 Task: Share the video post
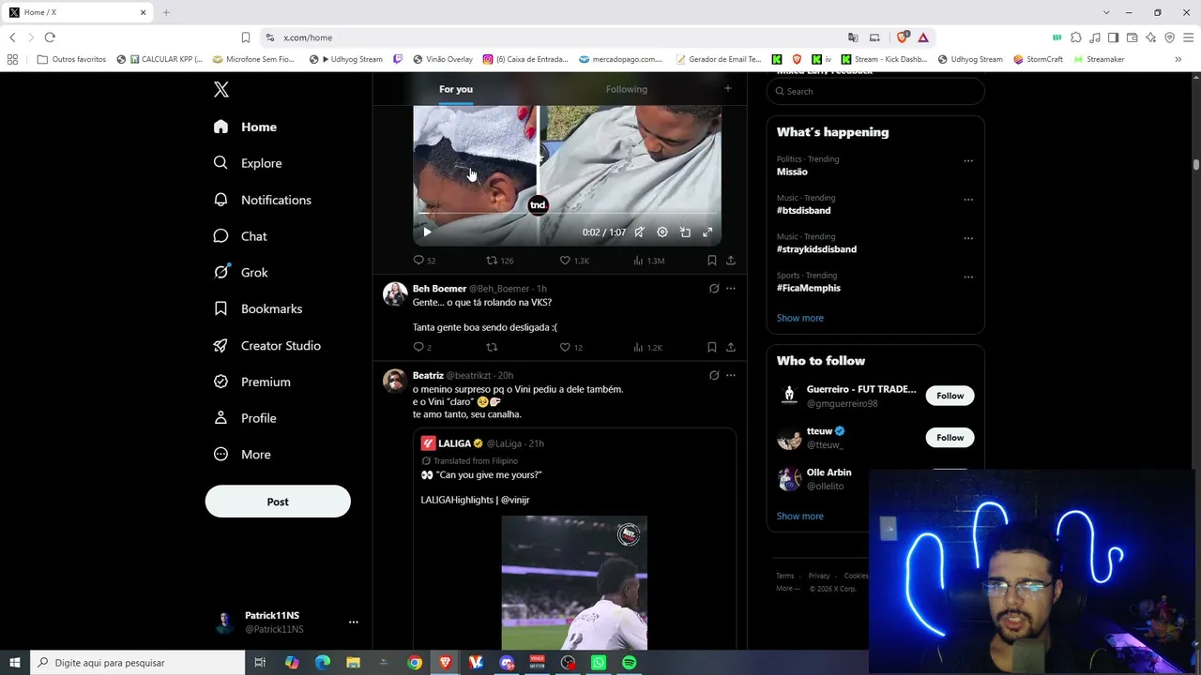[x=731, y=260]
